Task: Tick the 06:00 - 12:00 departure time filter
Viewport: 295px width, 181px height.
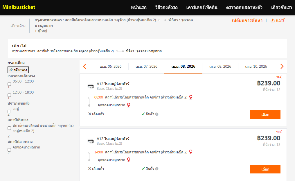Action: (x=9, y=84)
